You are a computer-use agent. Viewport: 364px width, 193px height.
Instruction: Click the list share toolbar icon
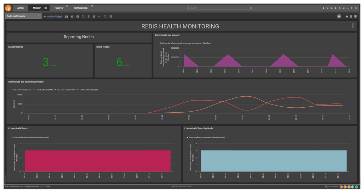[111, 17]
